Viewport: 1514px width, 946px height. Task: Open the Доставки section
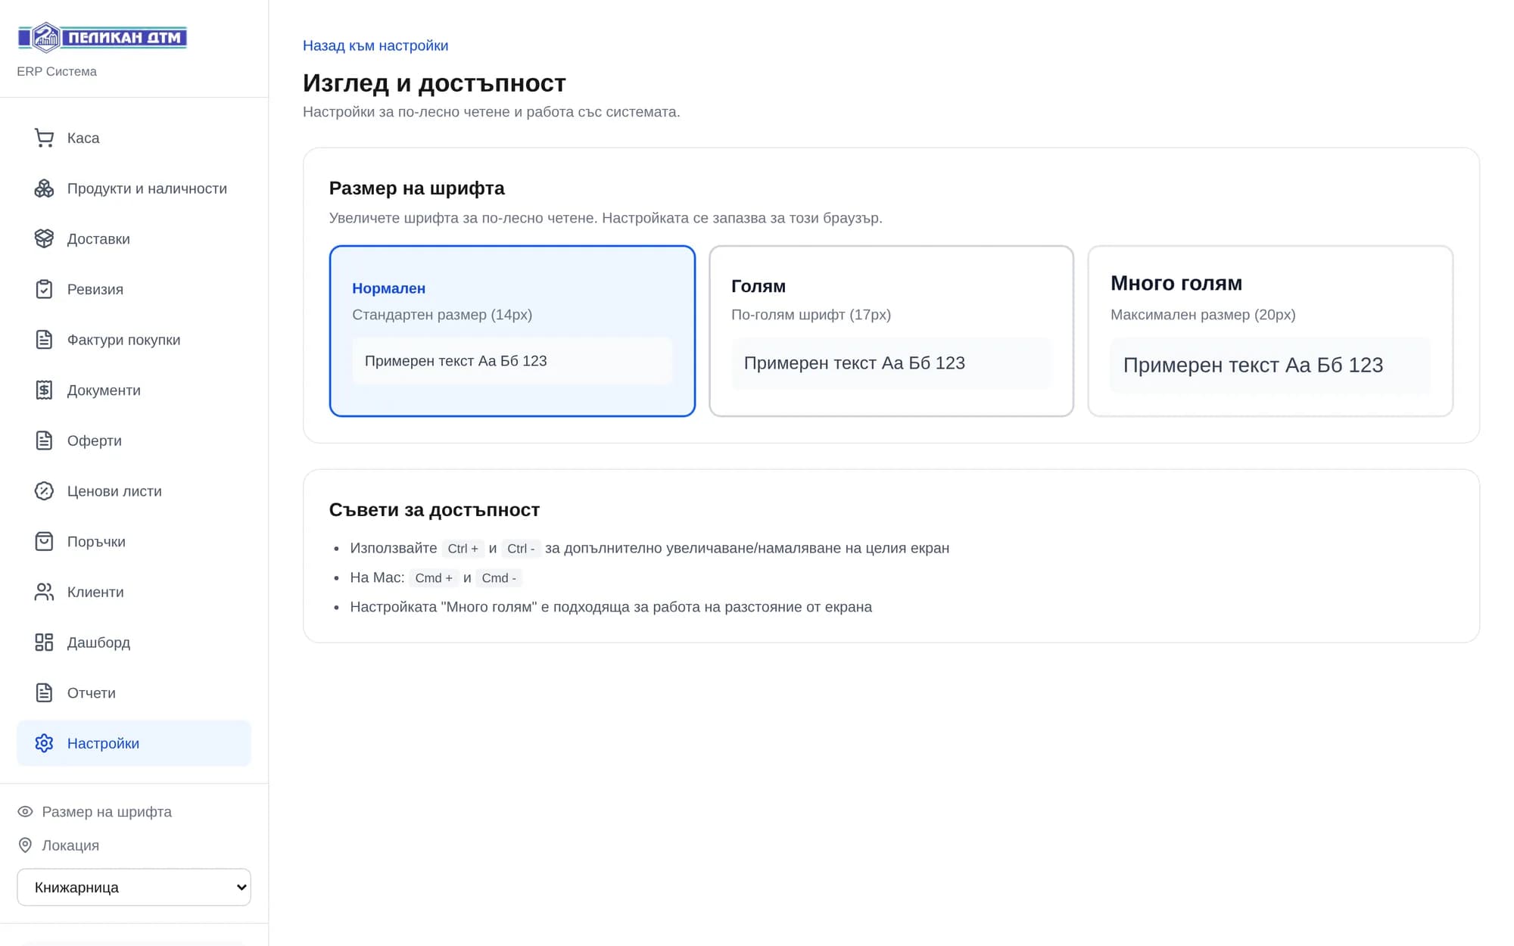[134, 238]
